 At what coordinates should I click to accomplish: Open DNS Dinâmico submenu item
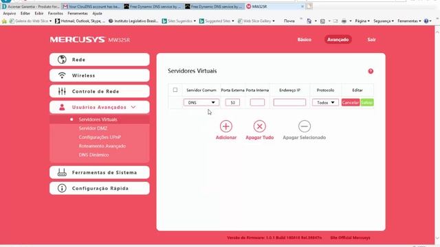(x=93, y=155)
